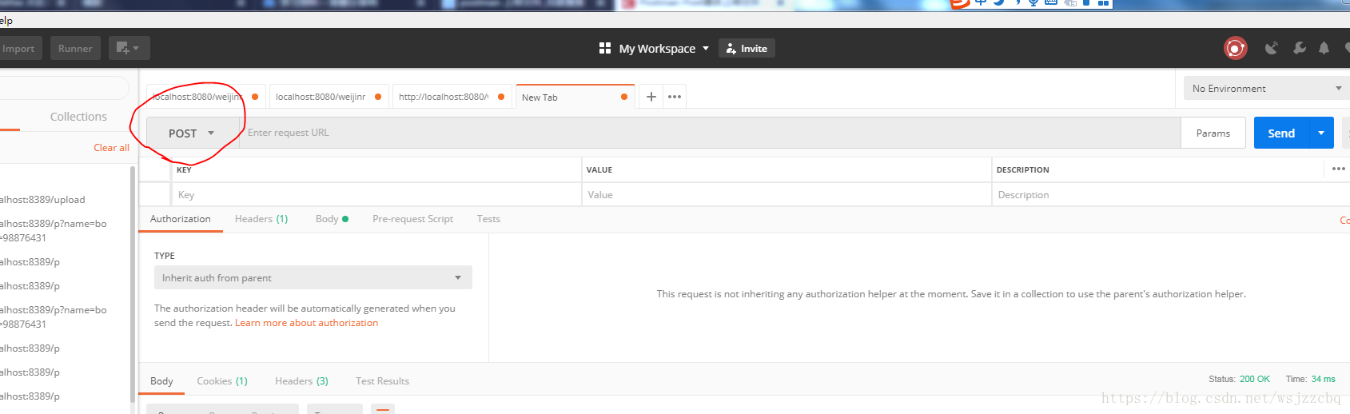Open settings via the wrench icon

(x=1300, y=49)
